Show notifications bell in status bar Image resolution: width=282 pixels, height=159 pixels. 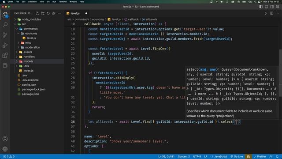coord(277,156)
